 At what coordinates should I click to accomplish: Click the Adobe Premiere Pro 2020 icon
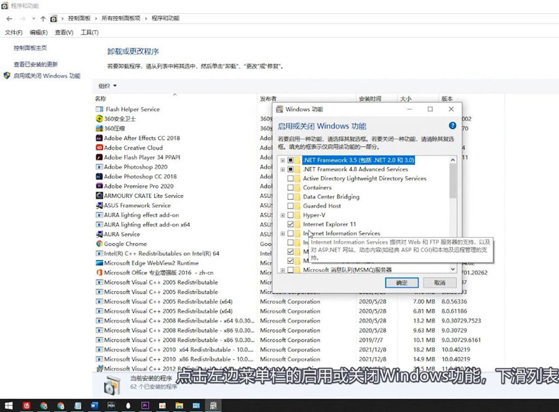pos(99,186)
